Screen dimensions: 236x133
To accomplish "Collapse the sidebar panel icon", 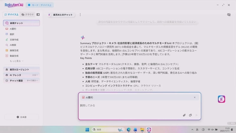I will pyautogui.click(x=38, y=14).
